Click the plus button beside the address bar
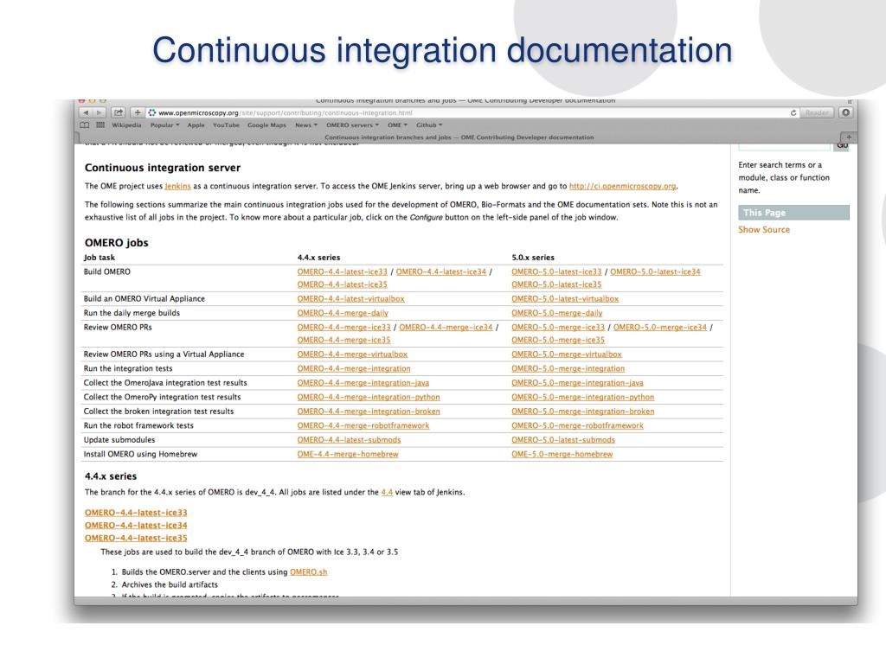The width and height of the screenshot is (886, 664). pos(138,113)
